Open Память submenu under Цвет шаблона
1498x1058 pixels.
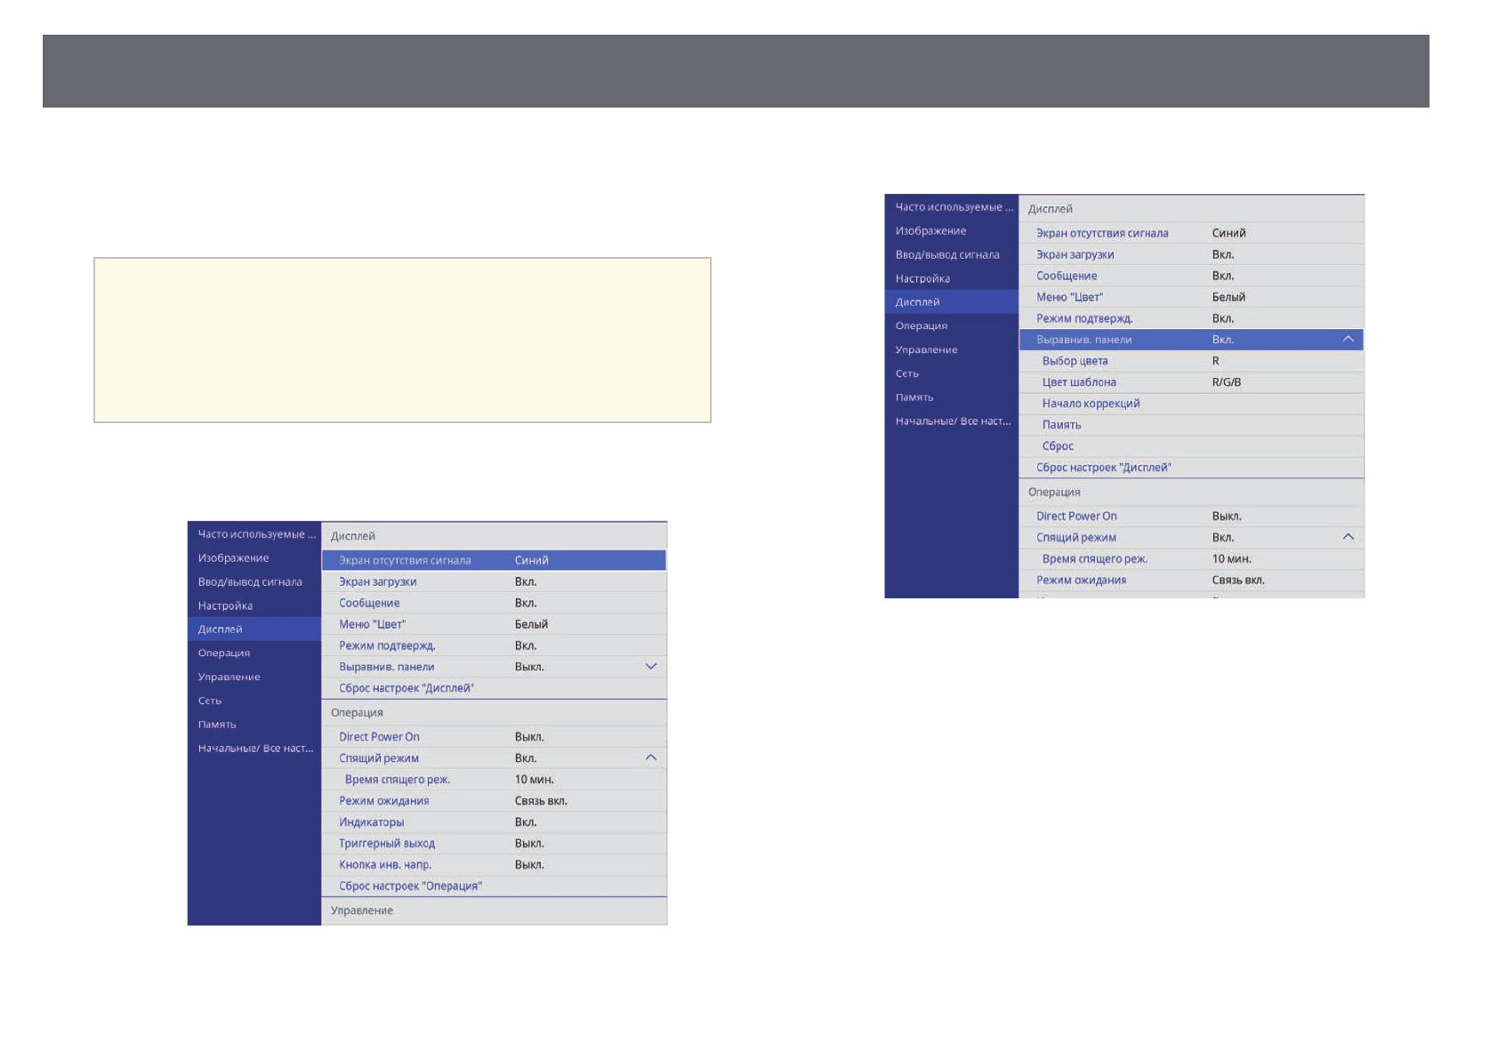(1061, 425)
